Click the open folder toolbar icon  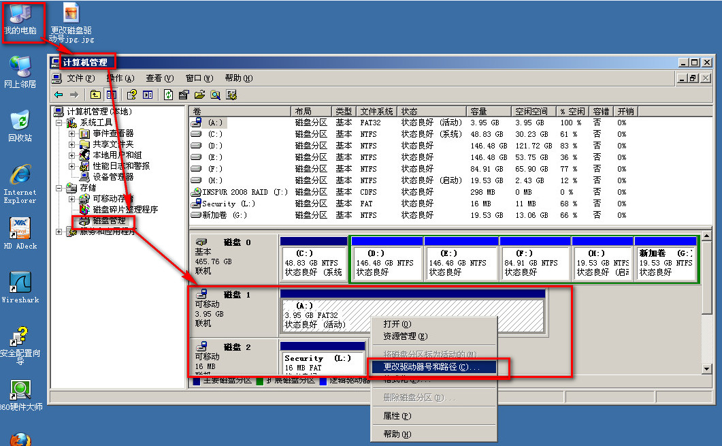tap(199, 95)
